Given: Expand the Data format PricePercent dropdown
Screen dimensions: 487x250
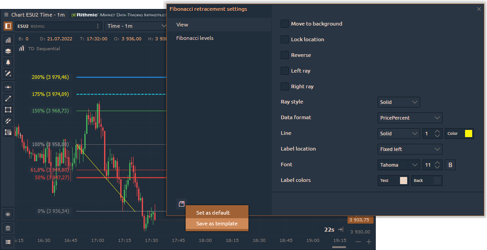Looking at the screenshot, I should 410,118.
